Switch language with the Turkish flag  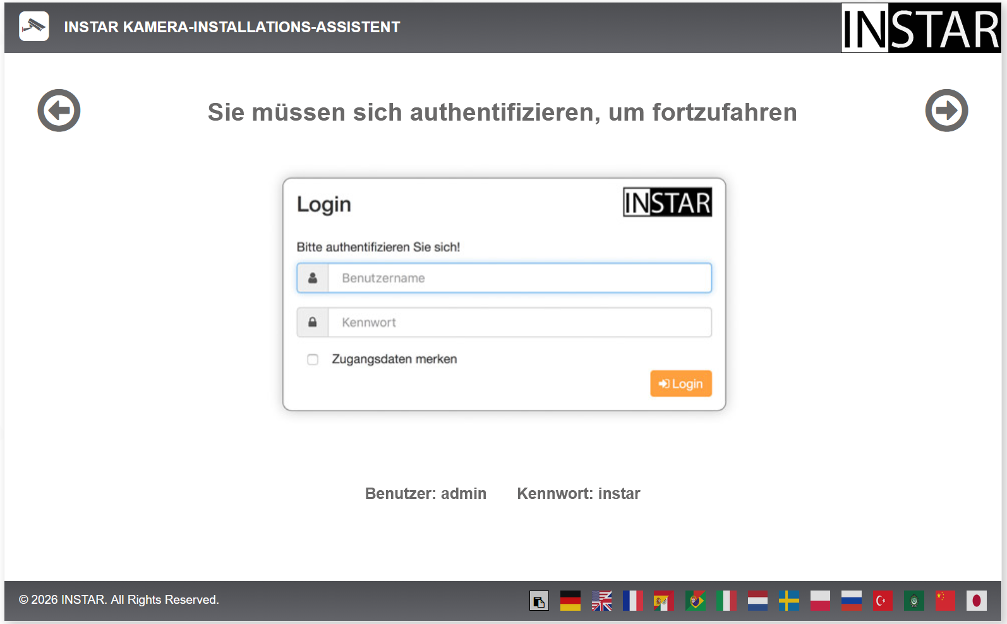point(883,601)
